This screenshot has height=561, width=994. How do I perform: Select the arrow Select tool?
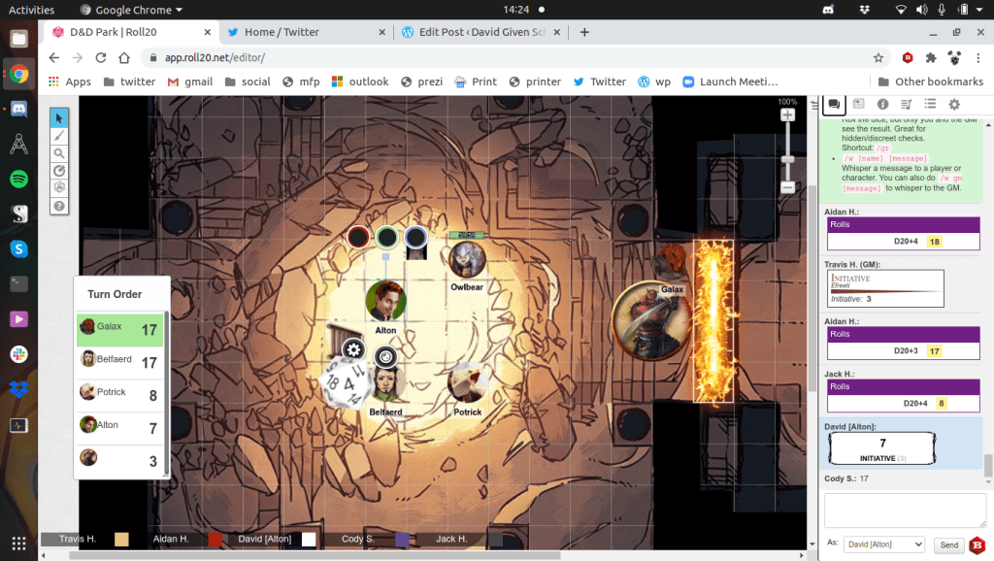(59, 118)
